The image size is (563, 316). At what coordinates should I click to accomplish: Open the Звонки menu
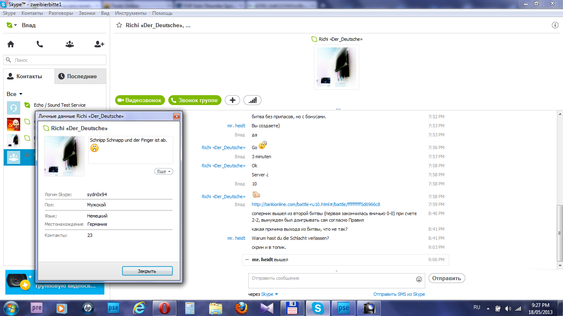(x=87, y=13)
